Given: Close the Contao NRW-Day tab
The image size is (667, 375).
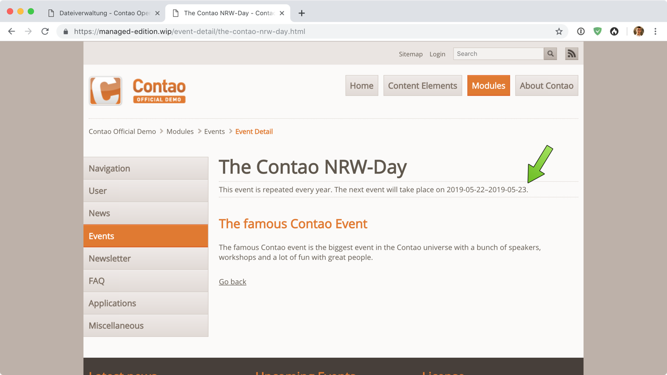Looking at the screenshot, I should tap(282, 13).
